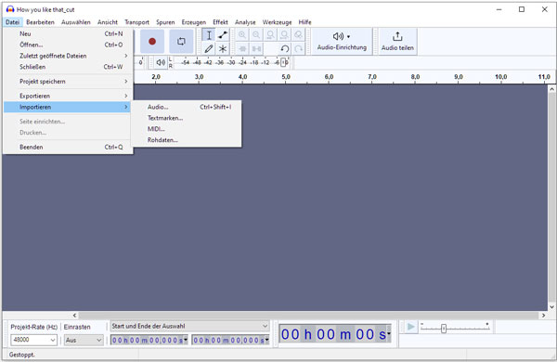Adjust the playback level meter slider

[x=284, y=62]
